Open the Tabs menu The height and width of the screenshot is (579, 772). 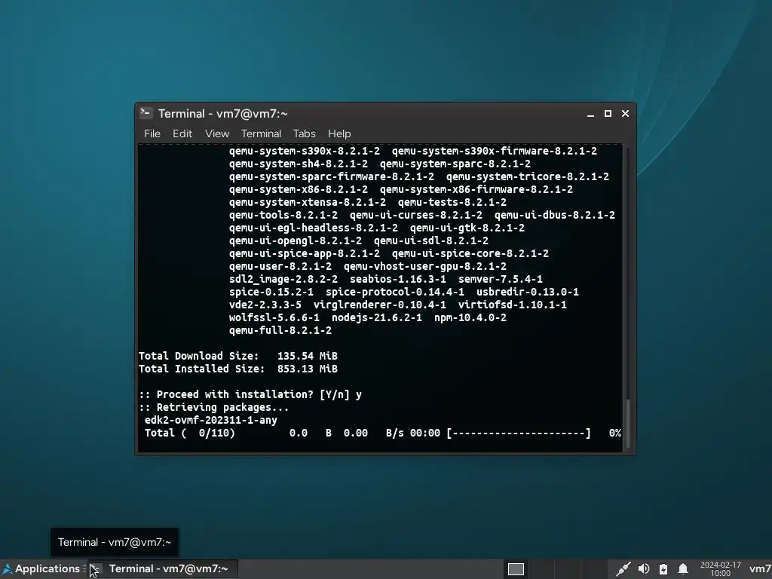[305, 133]
